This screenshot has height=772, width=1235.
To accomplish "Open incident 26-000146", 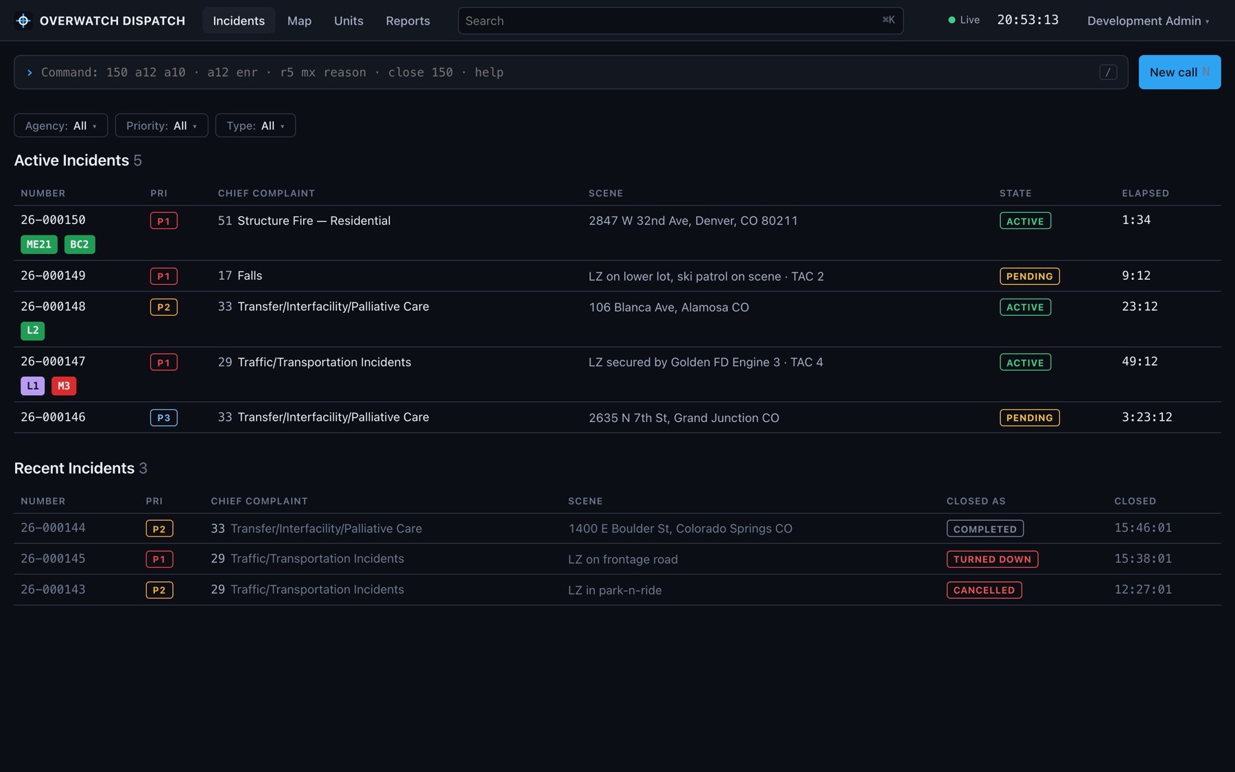I will click(x=617, y=417).
